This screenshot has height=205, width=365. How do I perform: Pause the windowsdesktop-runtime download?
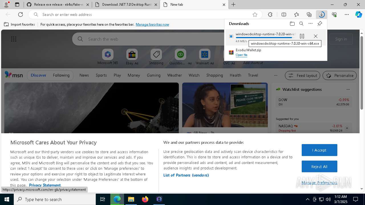[x=302, y=36]
